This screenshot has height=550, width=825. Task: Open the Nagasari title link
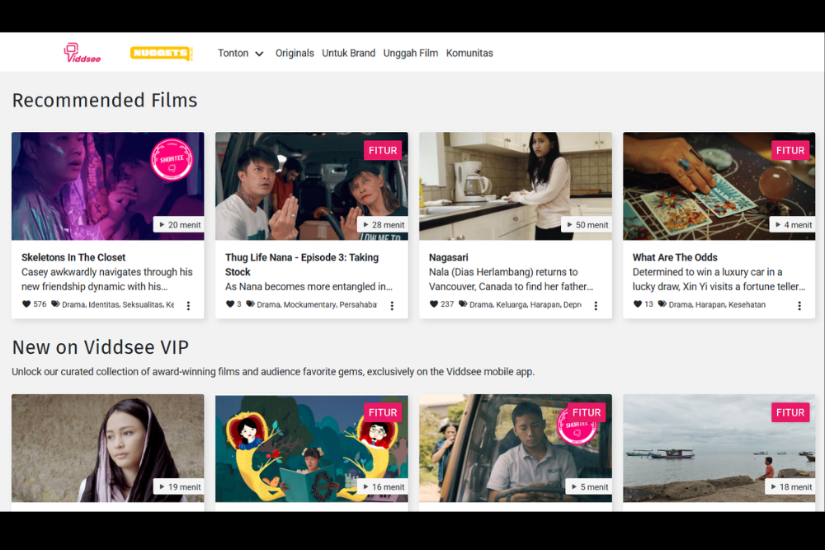448,257
